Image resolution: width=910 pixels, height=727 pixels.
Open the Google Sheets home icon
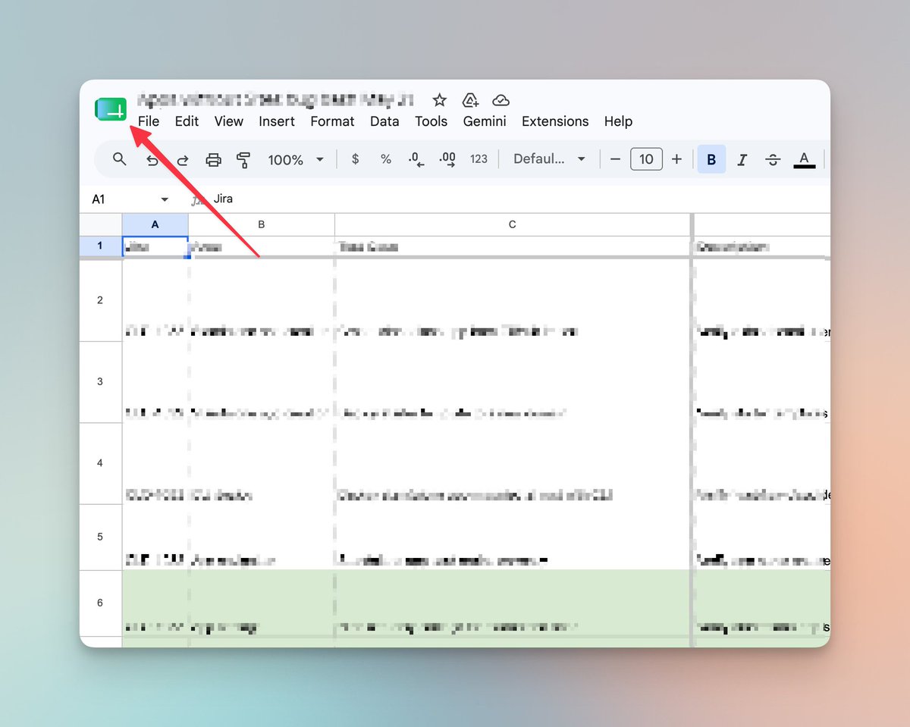pos(111,110)
